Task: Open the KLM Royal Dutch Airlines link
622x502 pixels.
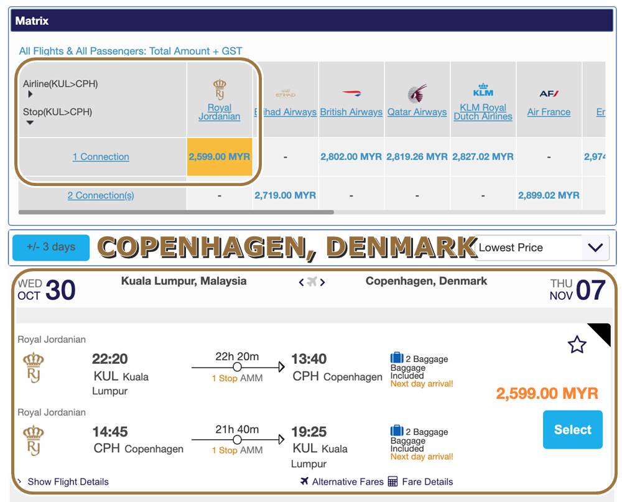Action: [483, 112]
